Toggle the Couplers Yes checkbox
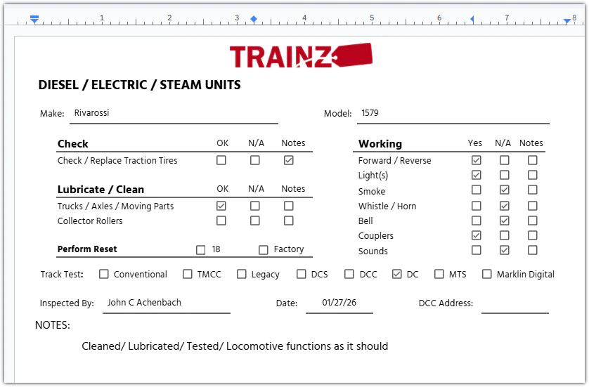589x387 pixels. [477, 235]
